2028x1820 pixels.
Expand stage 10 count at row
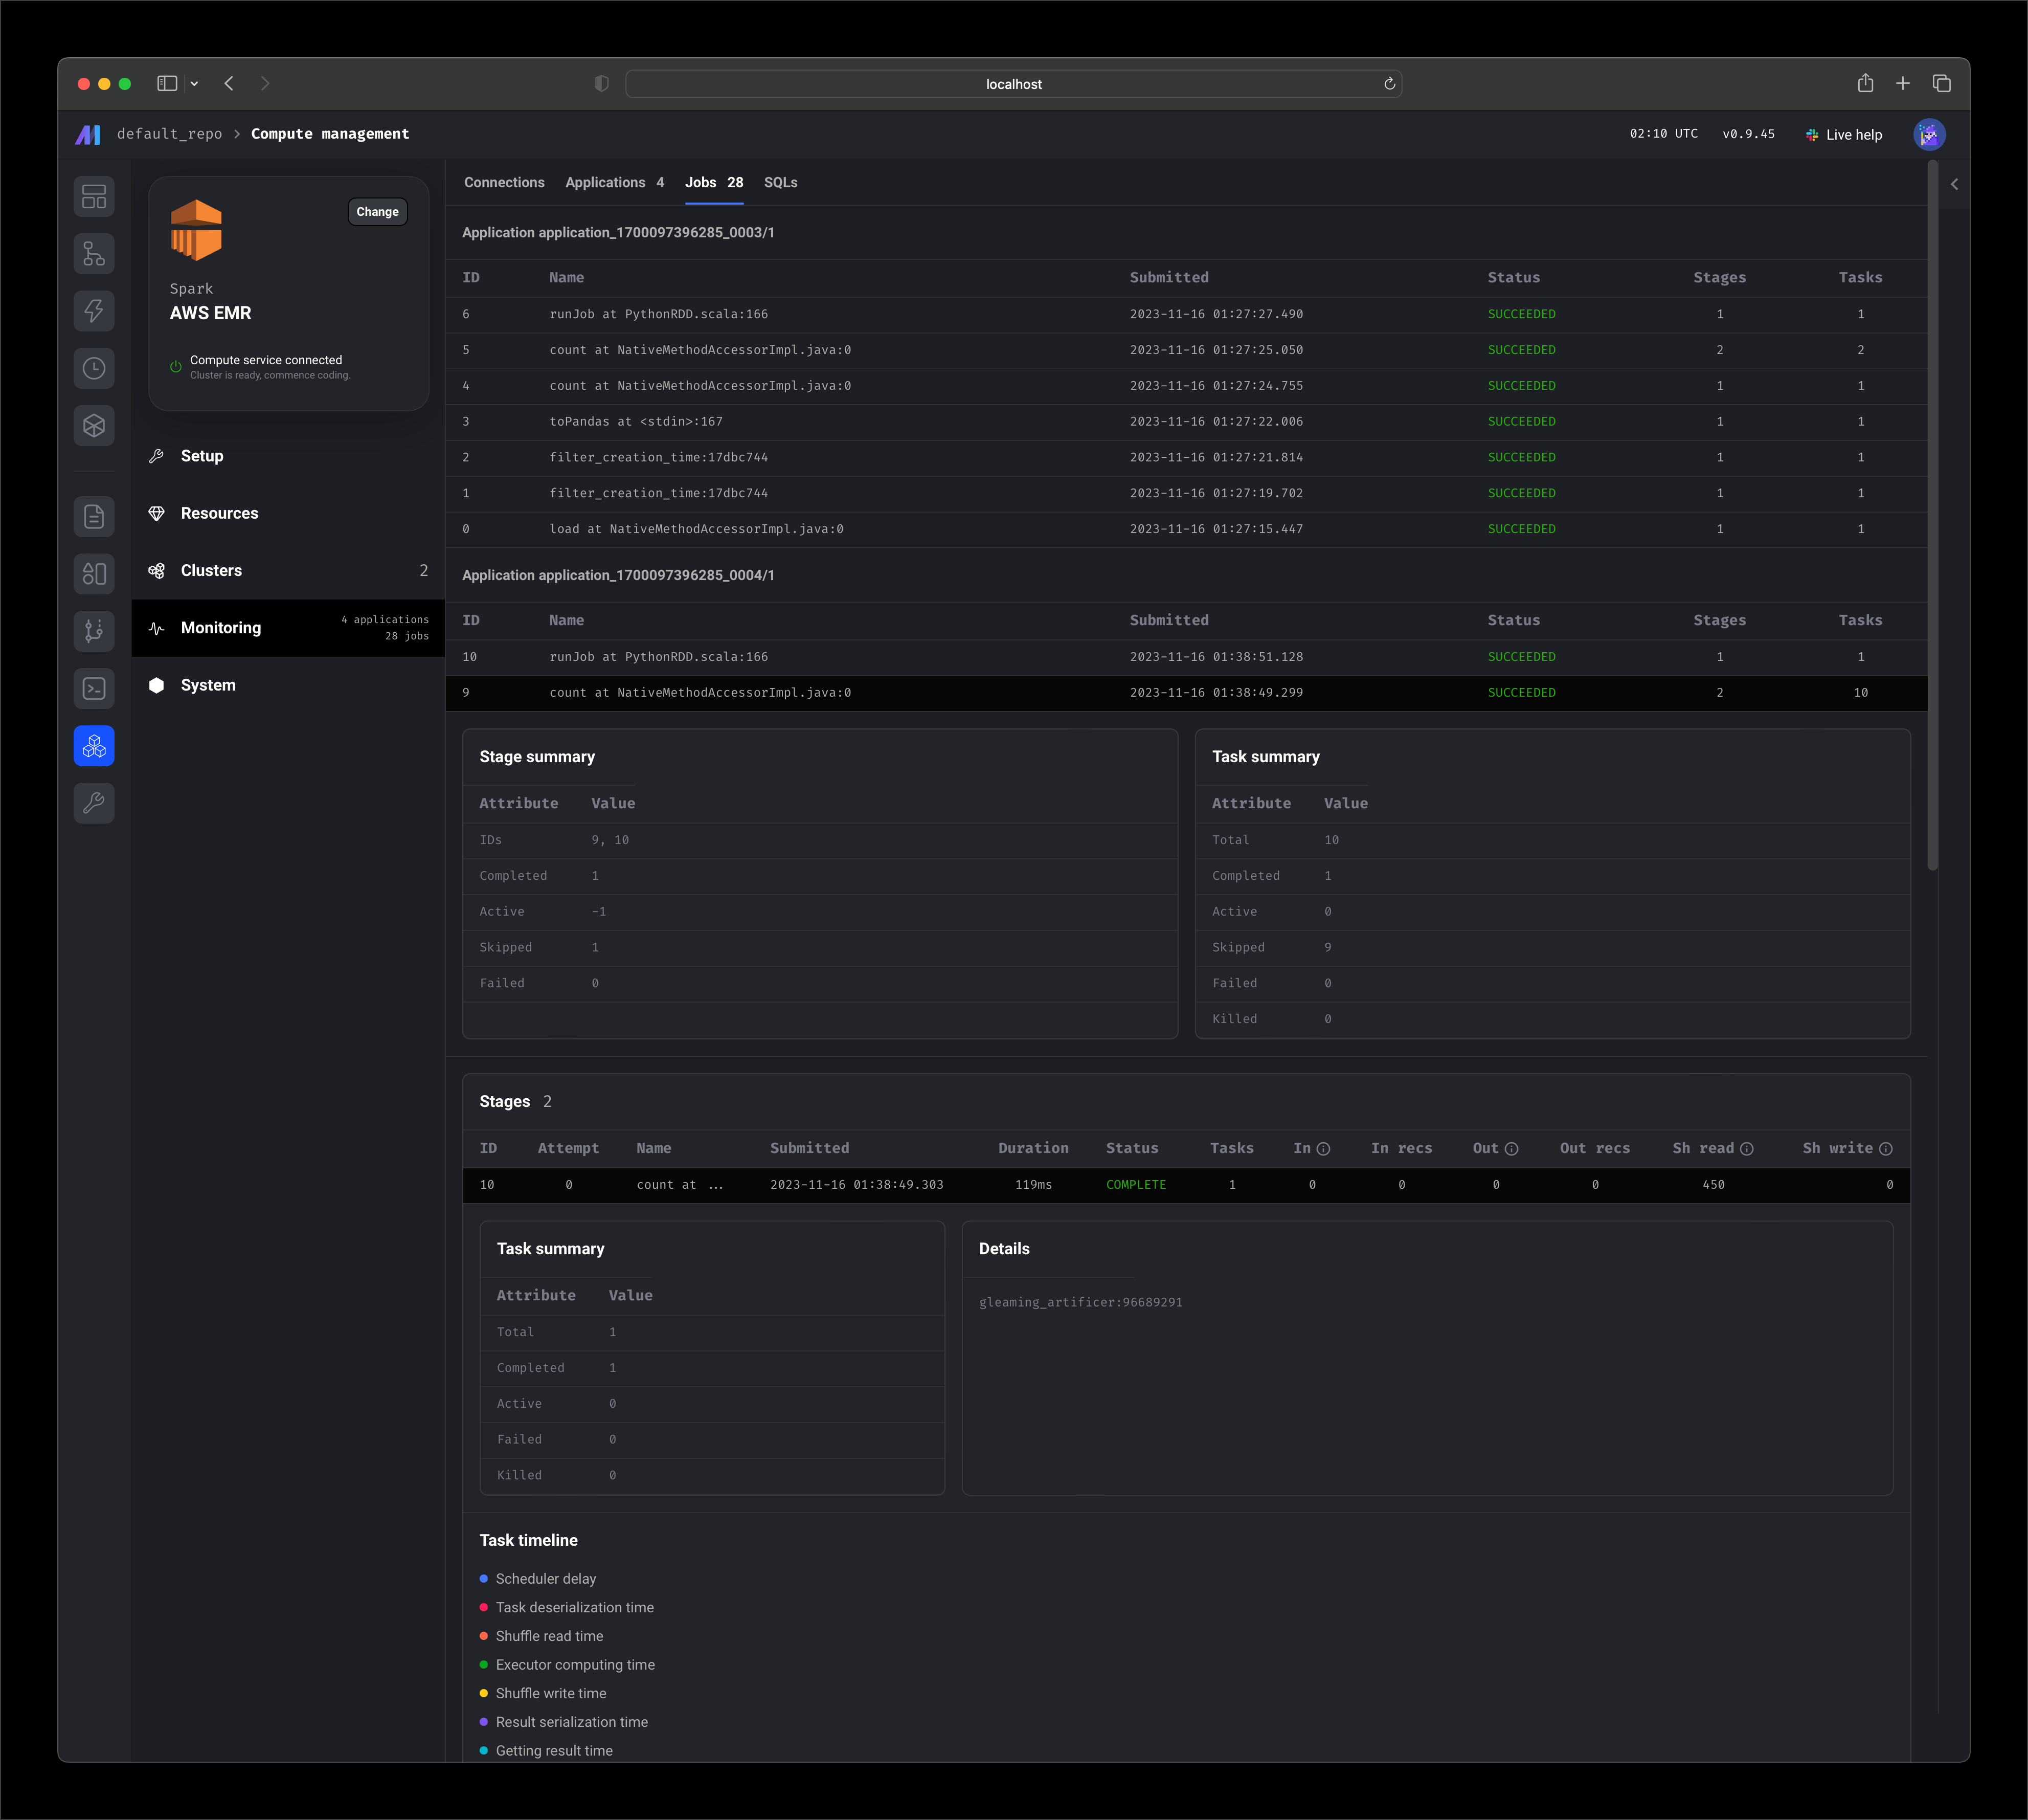point(1186,1185)
